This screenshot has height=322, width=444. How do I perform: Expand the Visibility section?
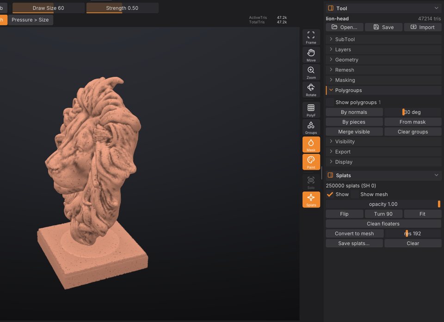point(383,142)
